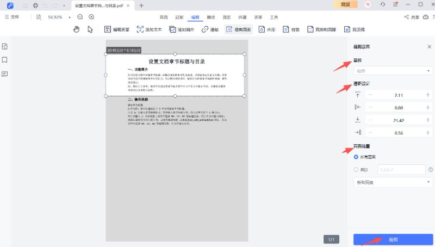
Task: Open the Link tool
Action: (210, 29)
